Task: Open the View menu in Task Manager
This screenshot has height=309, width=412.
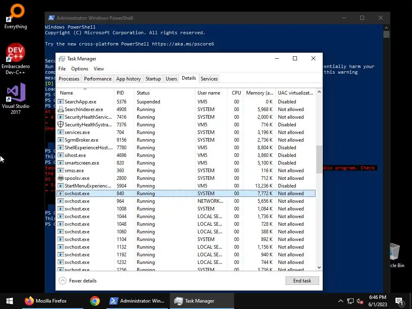Action: tap(99, 68)
